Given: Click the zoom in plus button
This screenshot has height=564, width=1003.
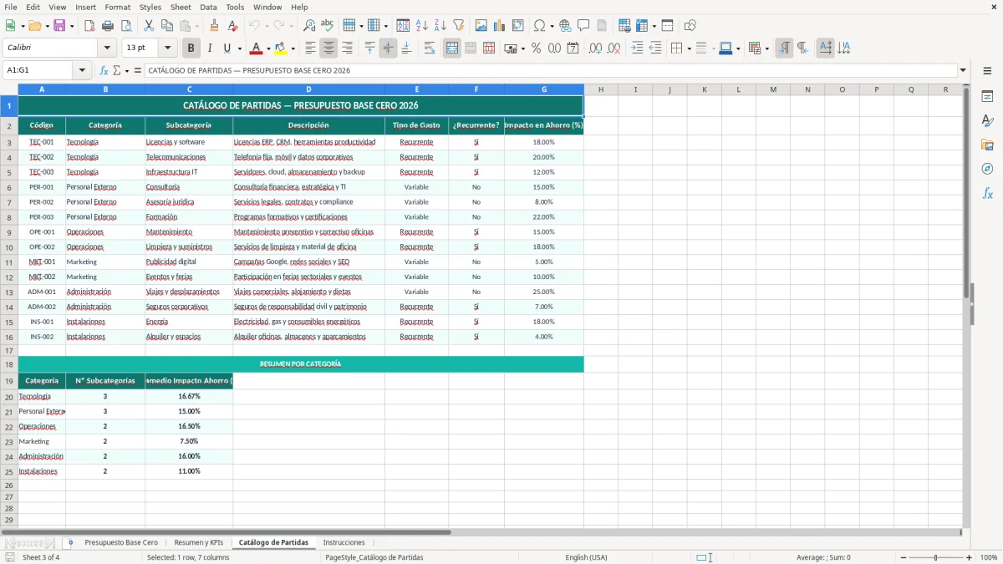Looking at the screenshot, I should [x=970, y=557].
